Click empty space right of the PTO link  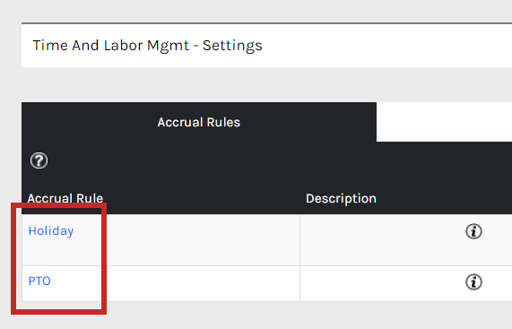coord(175,283)
